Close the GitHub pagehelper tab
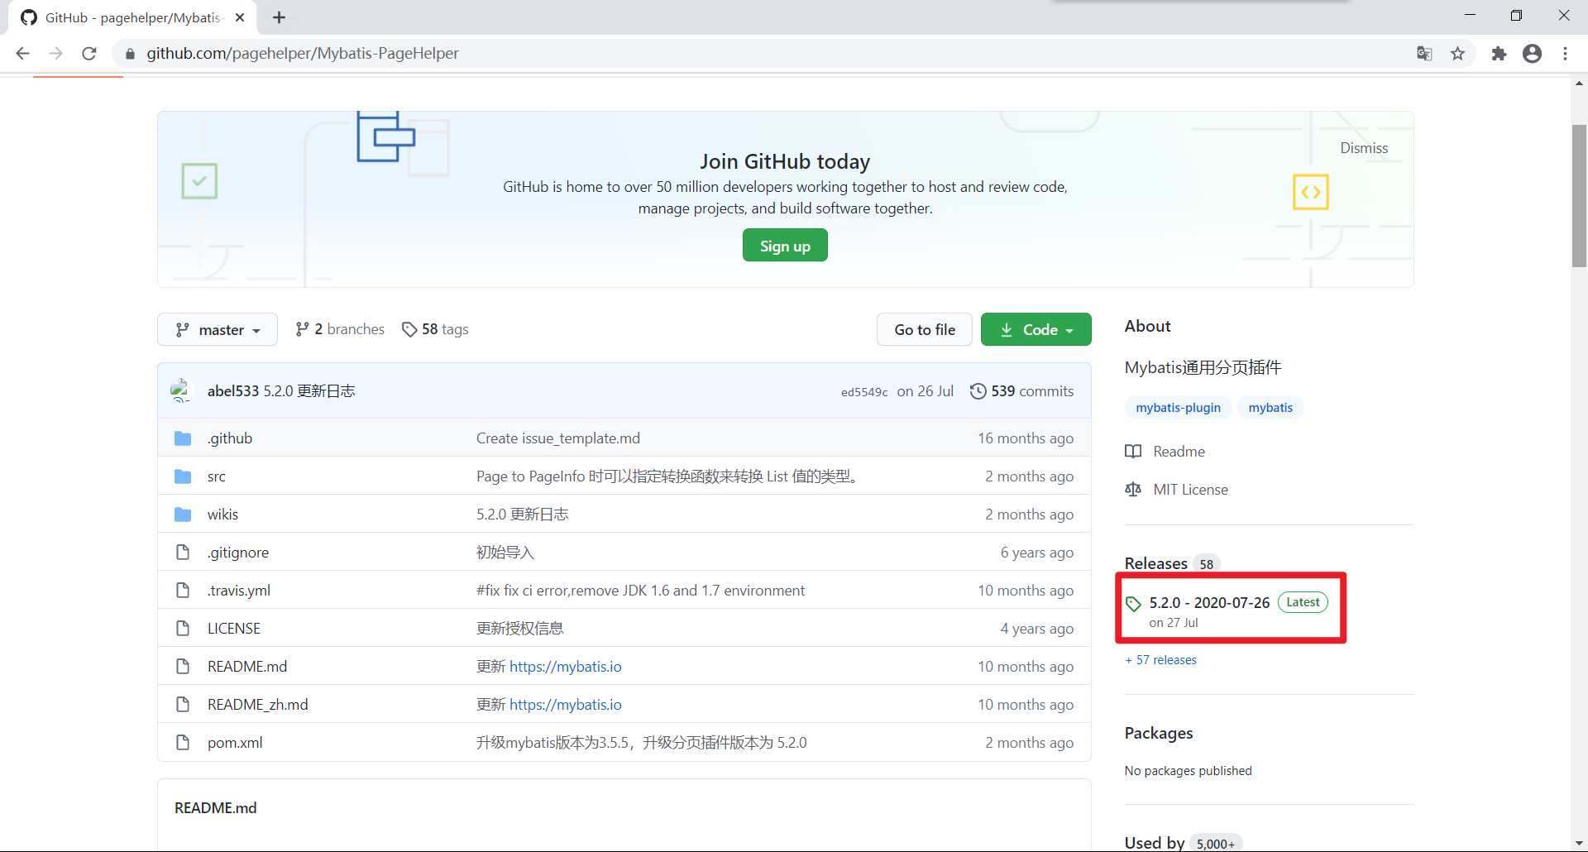This screenshot has width=1588, height=852. coord(240,17)
